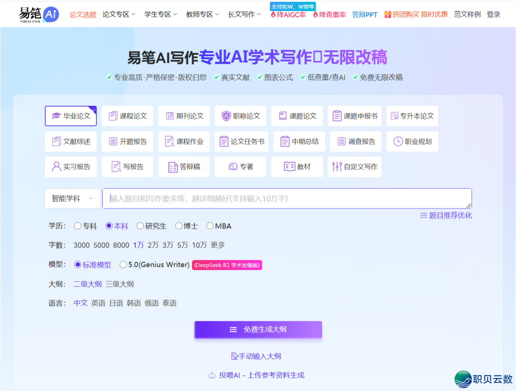Screen dimensions: 516x391
Task: Click the upload icon beside 投喂AI
Action: (x=212, y=375)
